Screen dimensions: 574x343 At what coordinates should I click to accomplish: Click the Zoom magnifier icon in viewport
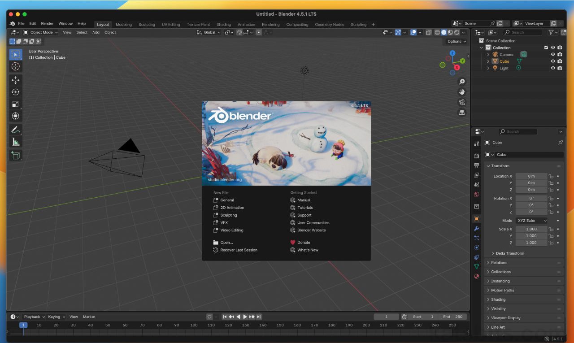(x=462, y=82)
